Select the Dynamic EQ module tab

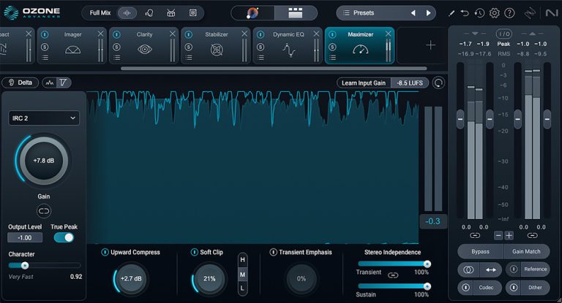(288, 46)
